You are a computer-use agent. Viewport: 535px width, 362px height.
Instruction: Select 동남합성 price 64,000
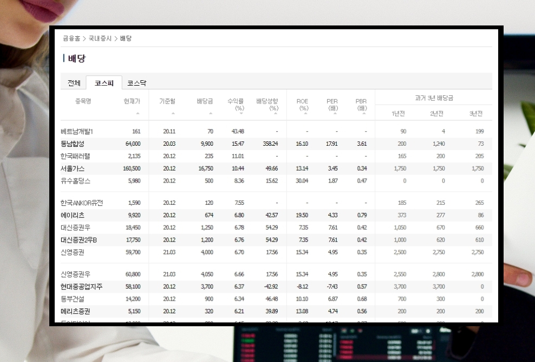coord(133,144)
